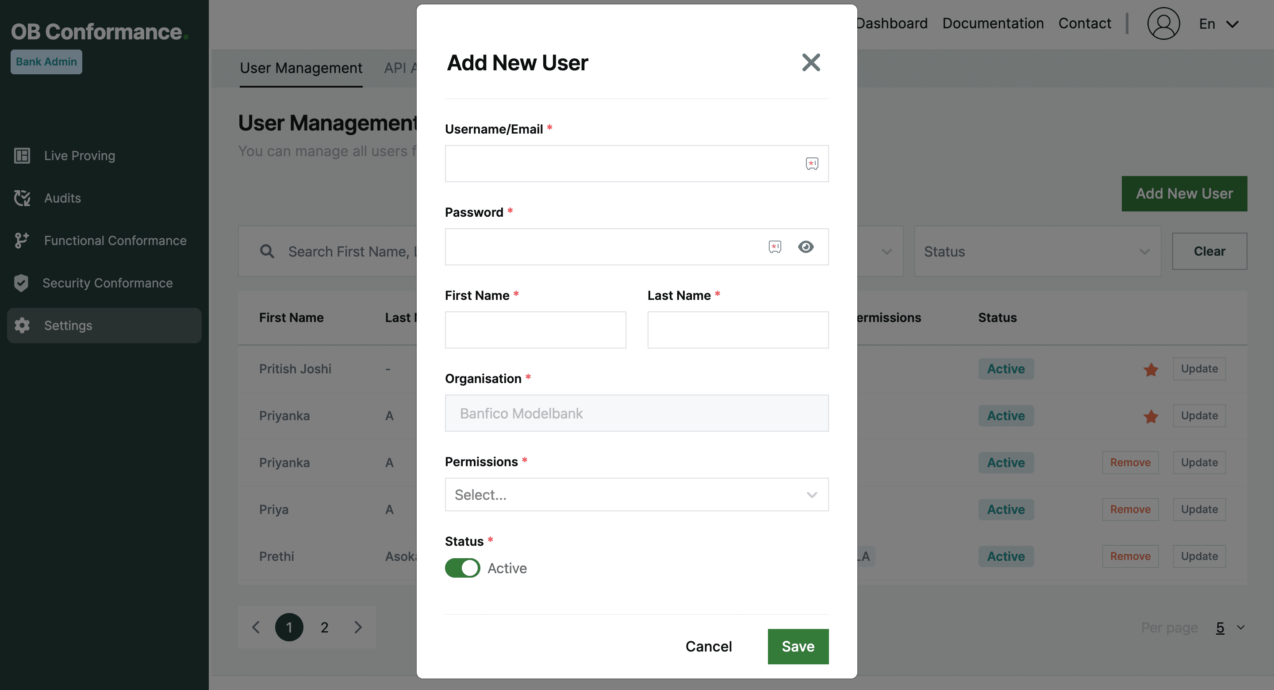Click the First Name input field
The height and width of the screenshot is (690, 1274).
coord(535,330)
